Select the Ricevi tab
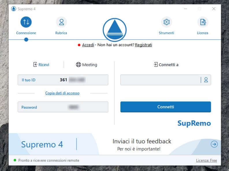Viewport: 229px width, 171px height. coord(41,64)
